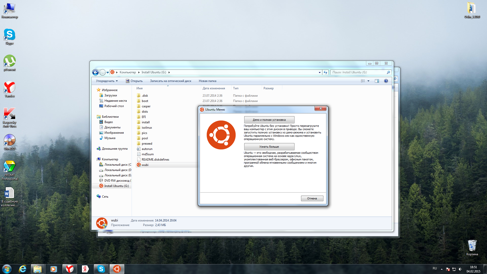Screen dimensions: 487x274
Task: Click Новая папка in the toolbar
Action: coord(207,81)
